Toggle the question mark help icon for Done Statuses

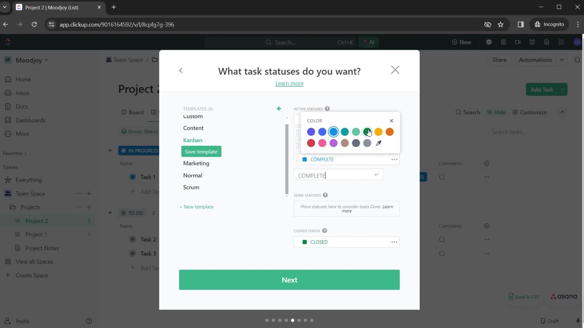325,195
